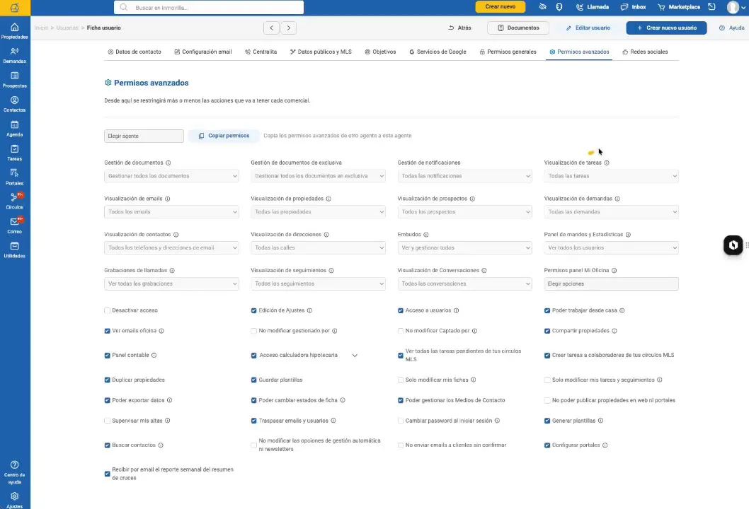Image resolution: width=749 pixels, height=509 pixels.
Task: Open Visualización de tareas dropdown
Action: (x=612, y=176)
